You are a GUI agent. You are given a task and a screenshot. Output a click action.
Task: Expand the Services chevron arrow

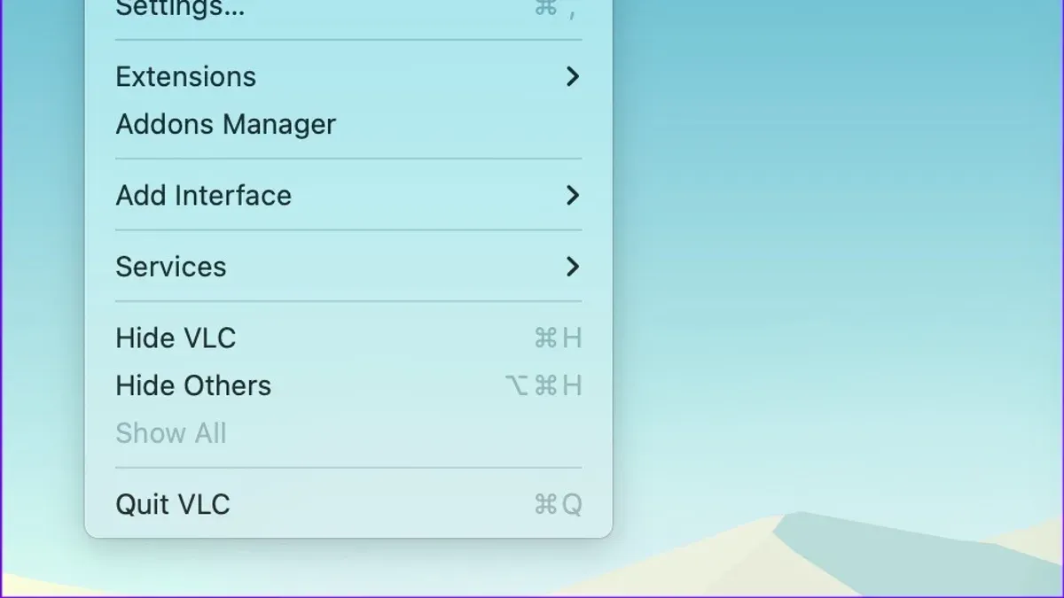(x=573, y=267)
